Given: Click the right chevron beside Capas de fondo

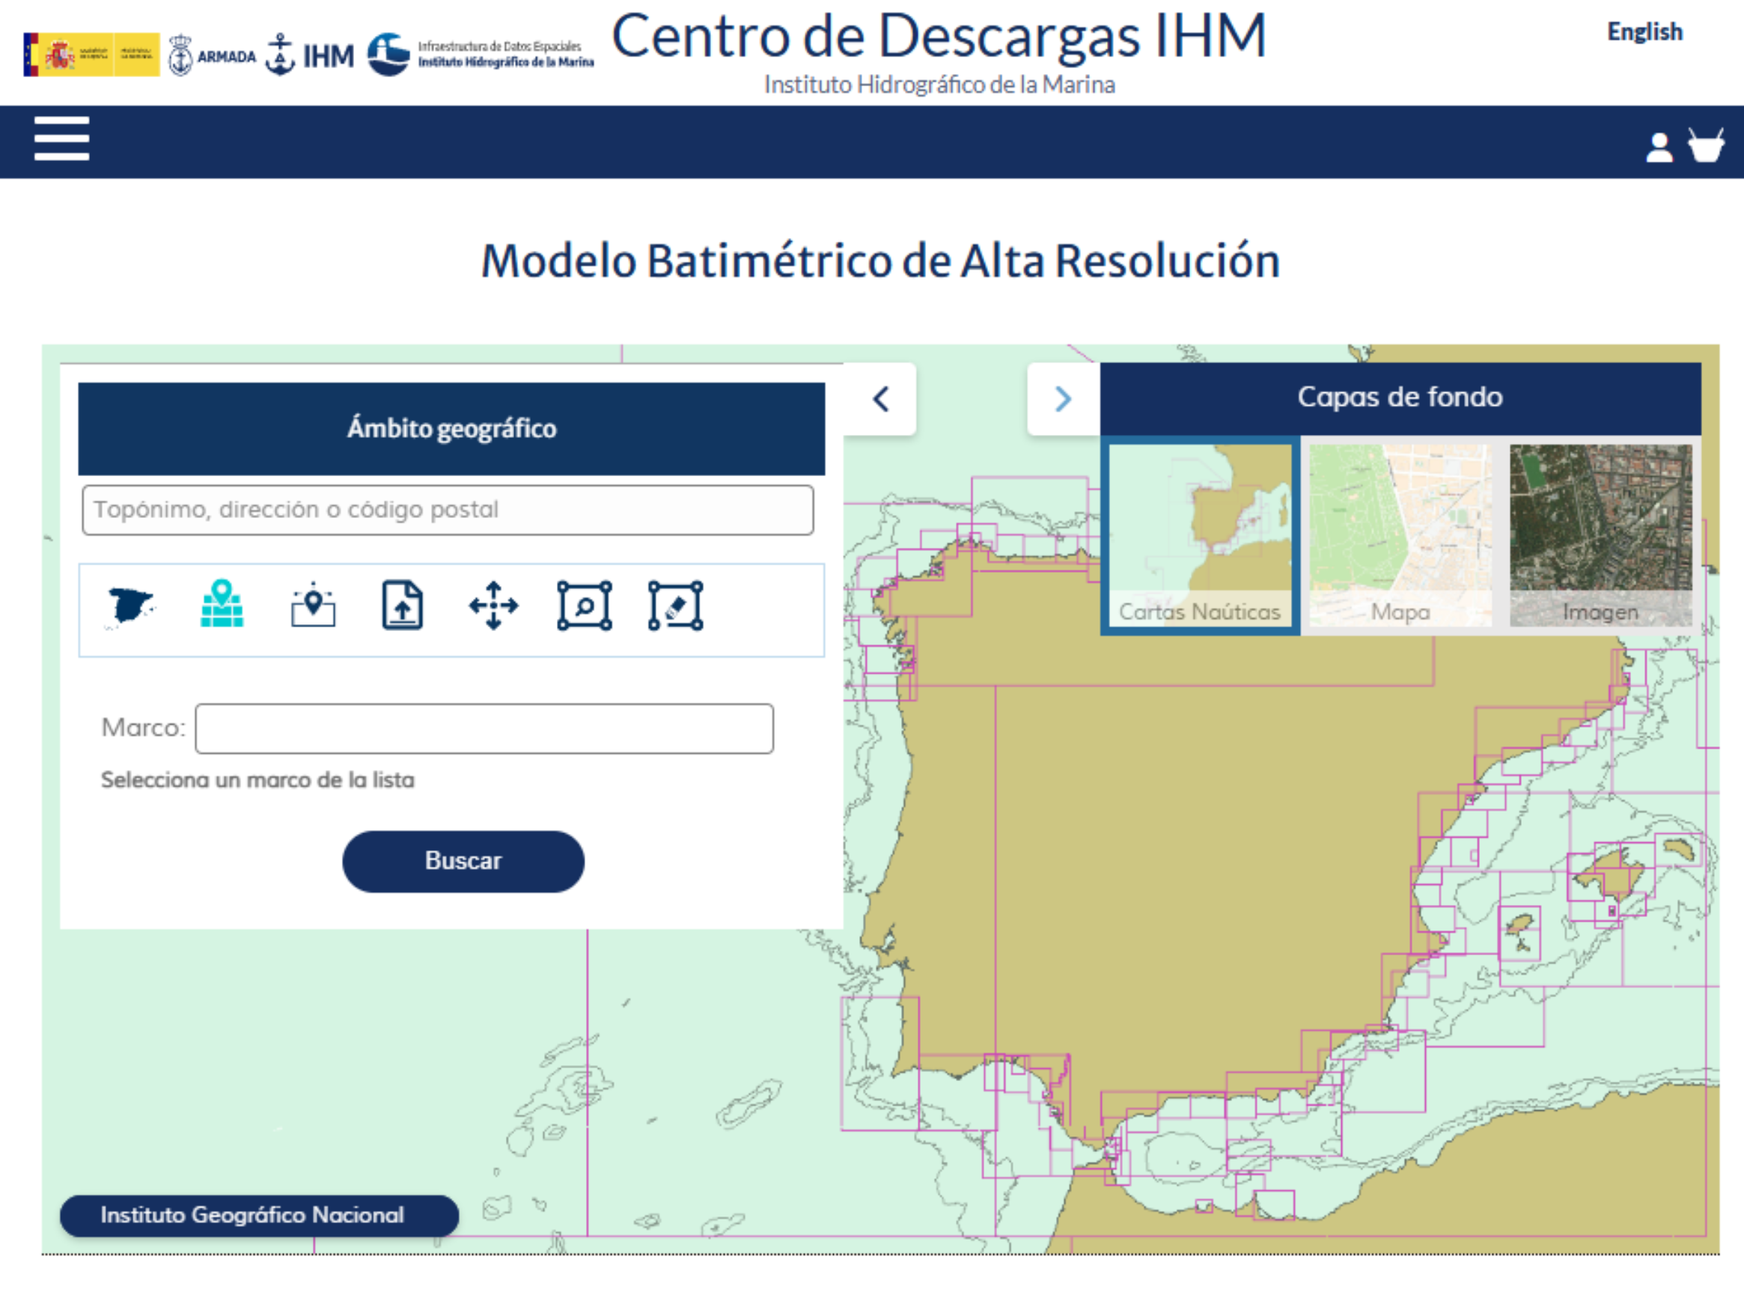Looking at the screenshot, I should [1063, 399].
